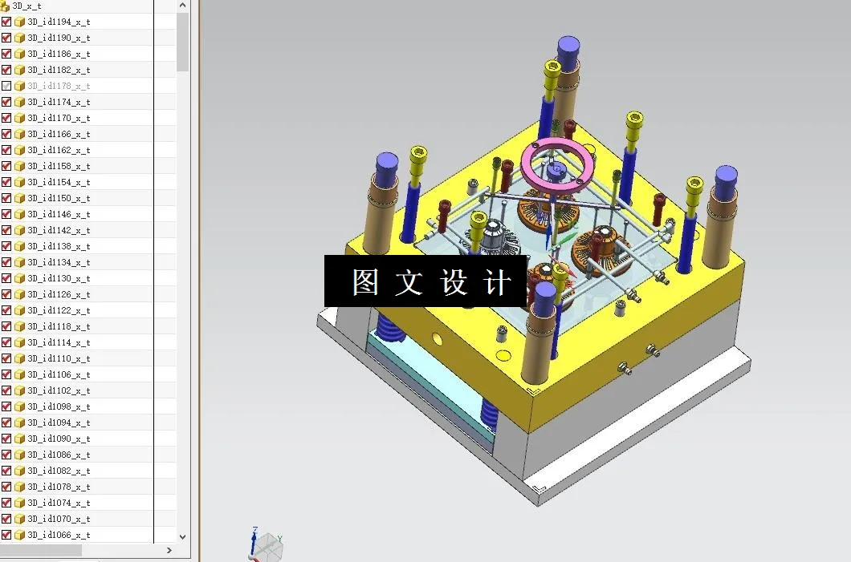
Task: Enable the checkbox for 3D_id1178_x_t
Action: [x=7, y=86]
